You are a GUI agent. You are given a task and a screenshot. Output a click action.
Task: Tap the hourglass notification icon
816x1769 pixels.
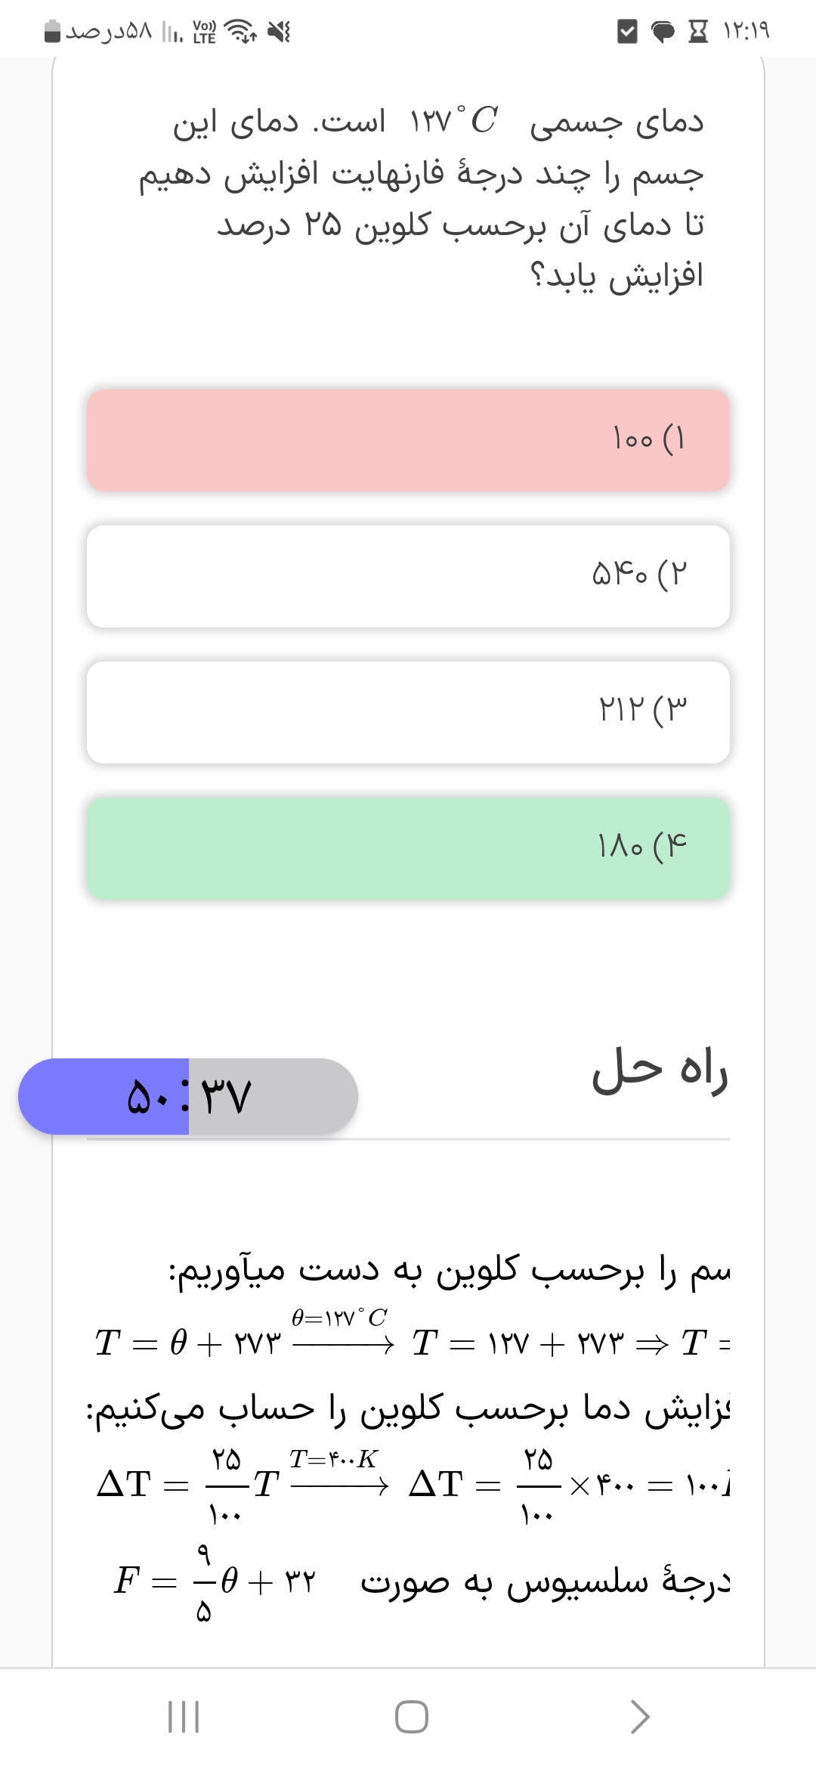pyautogui.click(x=698, y=32)
